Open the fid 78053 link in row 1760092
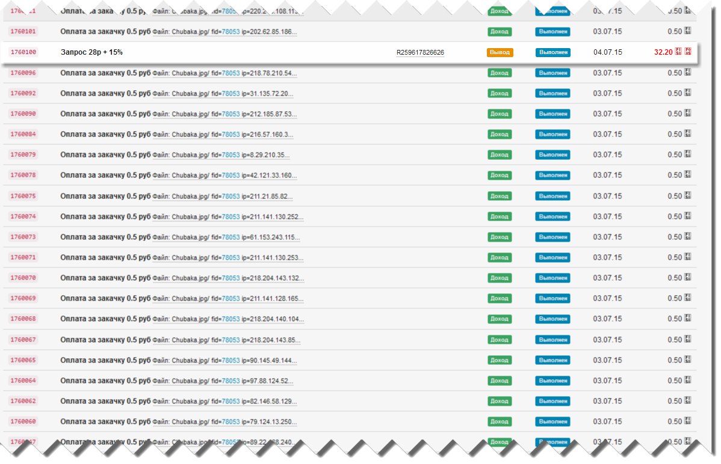Image resolution: width=721 pixels, height=464 pixels. [x=231, y=94]
